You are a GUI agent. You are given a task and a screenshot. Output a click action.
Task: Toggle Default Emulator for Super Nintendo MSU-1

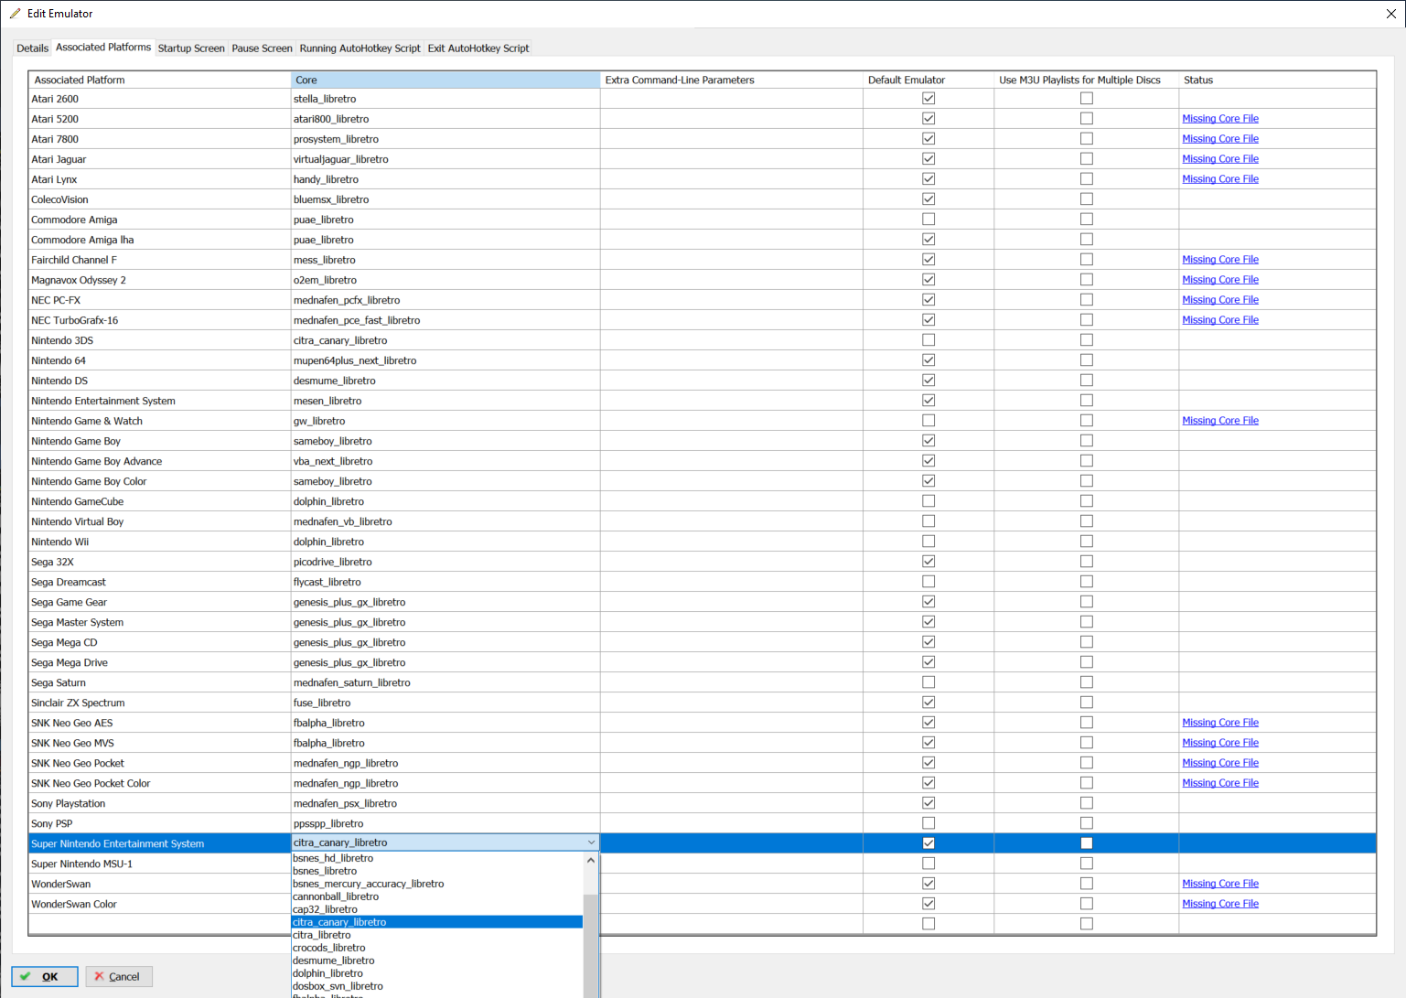(x=928, y=864)
